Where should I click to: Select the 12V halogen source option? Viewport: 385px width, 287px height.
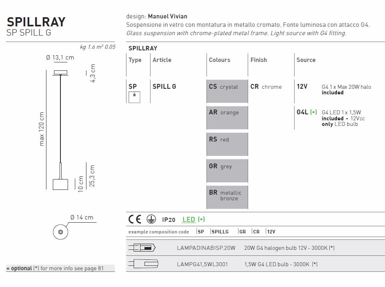302,86
